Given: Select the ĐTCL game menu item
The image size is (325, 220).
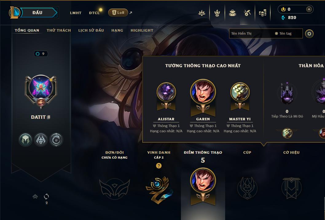Looking at the screenshot, I should tap(94, 13).
